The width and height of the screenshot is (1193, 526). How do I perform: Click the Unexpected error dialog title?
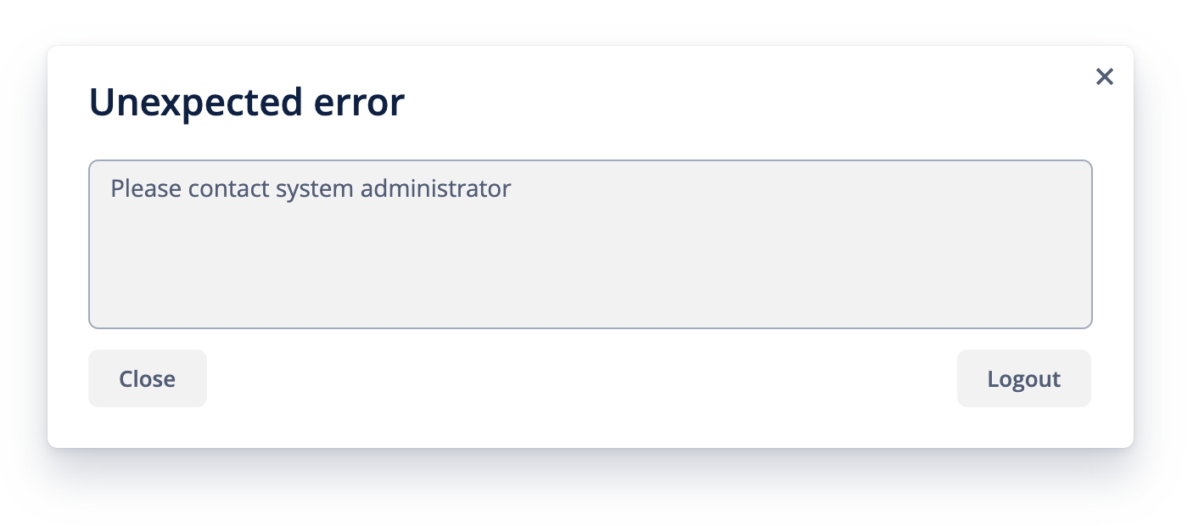click(x=246, y=102)
